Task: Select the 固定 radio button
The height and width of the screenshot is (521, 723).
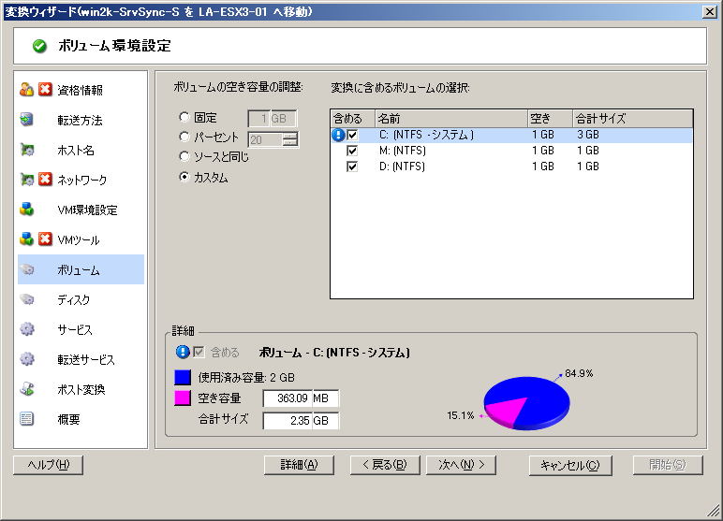Action: 184,117
